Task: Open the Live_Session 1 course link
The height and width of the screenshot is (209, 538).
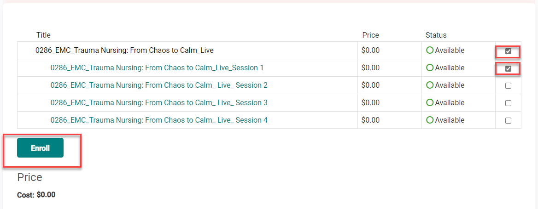Action: click(x=157, y=68)
